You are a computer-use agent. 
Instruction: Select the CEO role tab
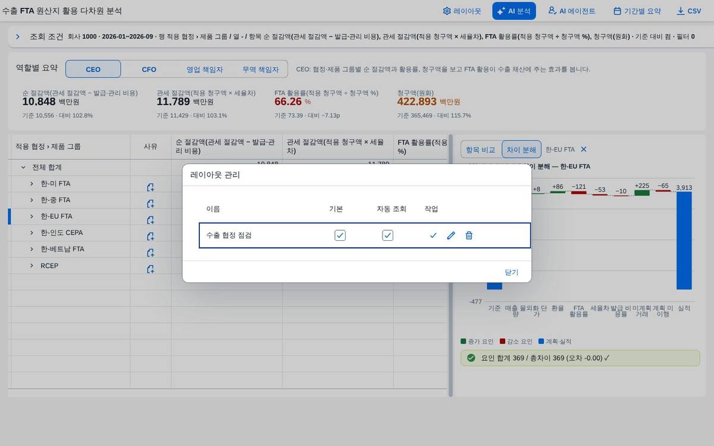pyautogui.click(x=93, y=69)
